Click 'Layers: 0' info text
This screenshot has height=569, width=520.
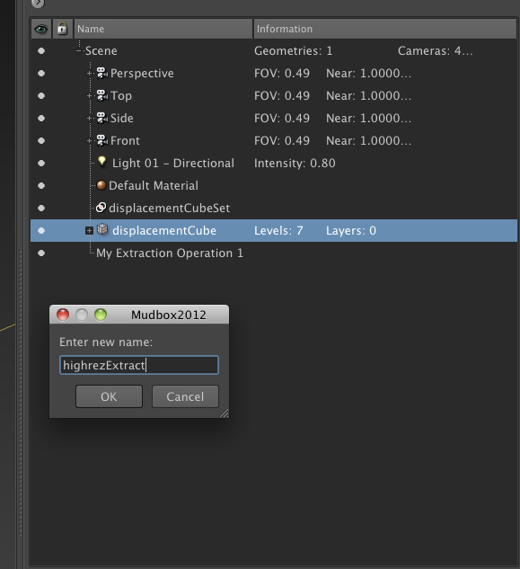[x=351, y=231]
